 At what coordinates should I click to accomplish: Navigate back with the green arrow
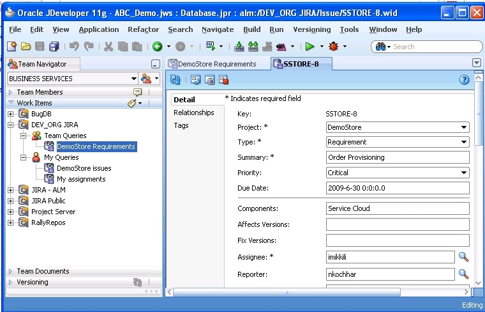coord(157,47)
